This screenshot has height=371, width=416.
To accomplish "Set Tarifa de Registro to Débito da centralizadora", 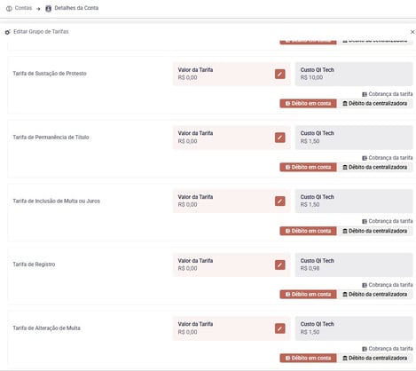I will (x=375, y=295).
